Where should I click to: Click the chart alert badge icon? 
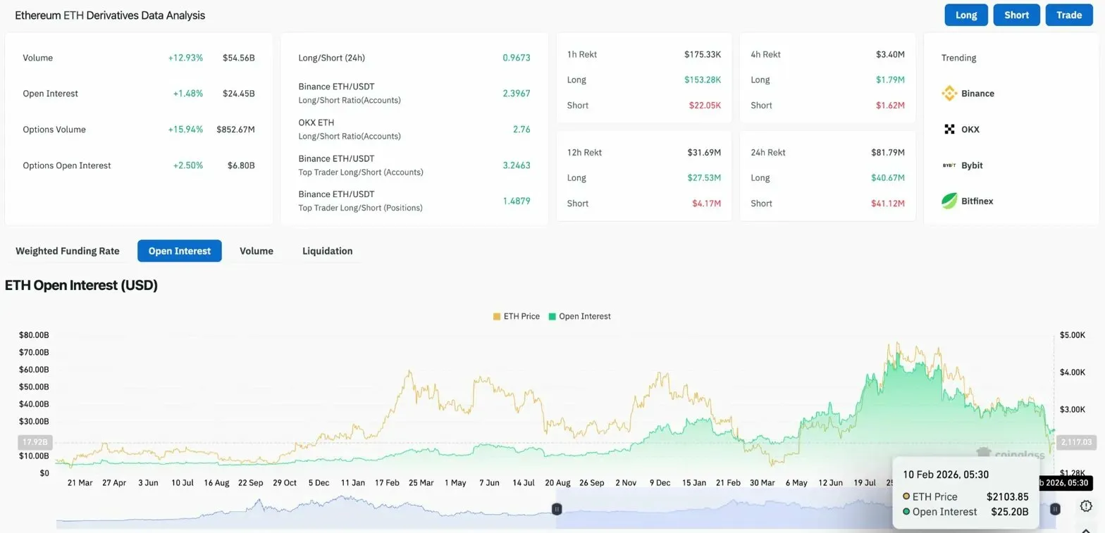coord(1086,506)
